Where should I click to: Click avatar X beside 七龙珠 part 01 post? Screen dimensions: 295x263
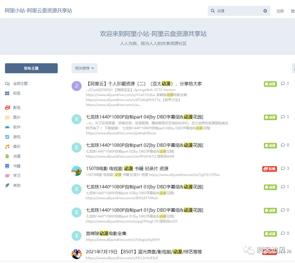[x=77, y=213]
